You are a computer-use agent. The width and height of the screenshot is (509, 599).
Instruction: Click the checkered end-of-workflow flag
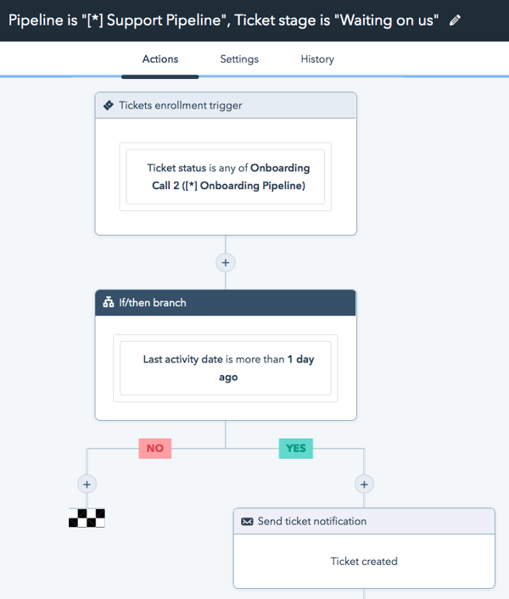pyautogui.click(x=87, y=518)
